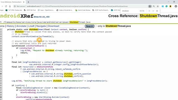Click the zoom magnifier icon in address bar

(154, 6)
